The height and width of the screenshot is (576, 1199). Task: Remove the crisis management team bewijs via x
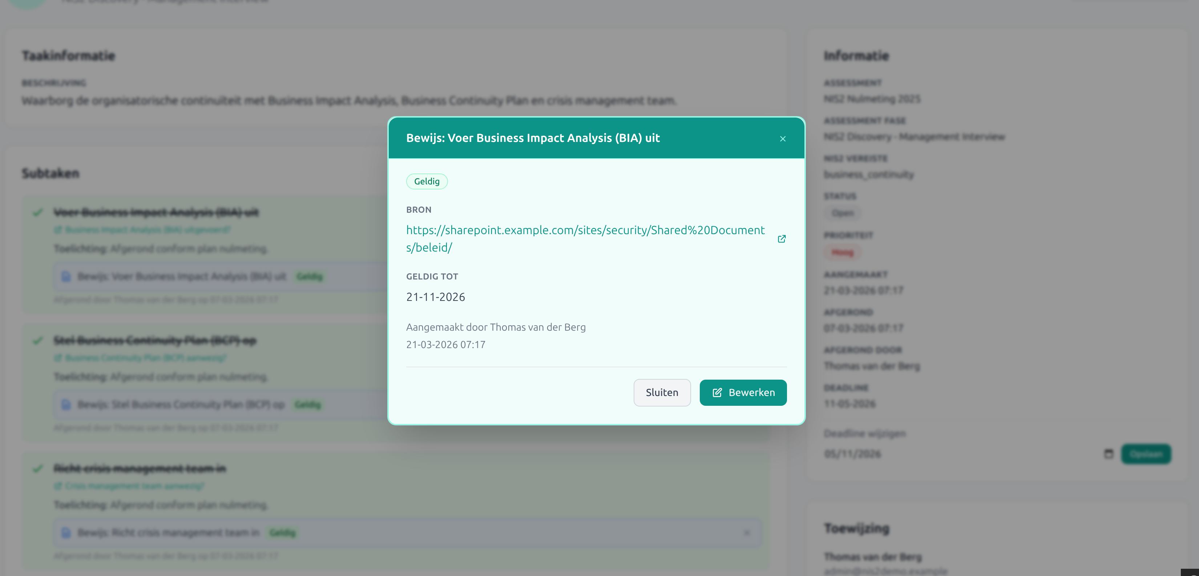(x=747, y=532)
